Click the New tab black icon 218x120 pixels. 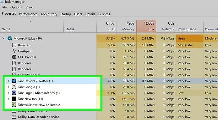14,99
